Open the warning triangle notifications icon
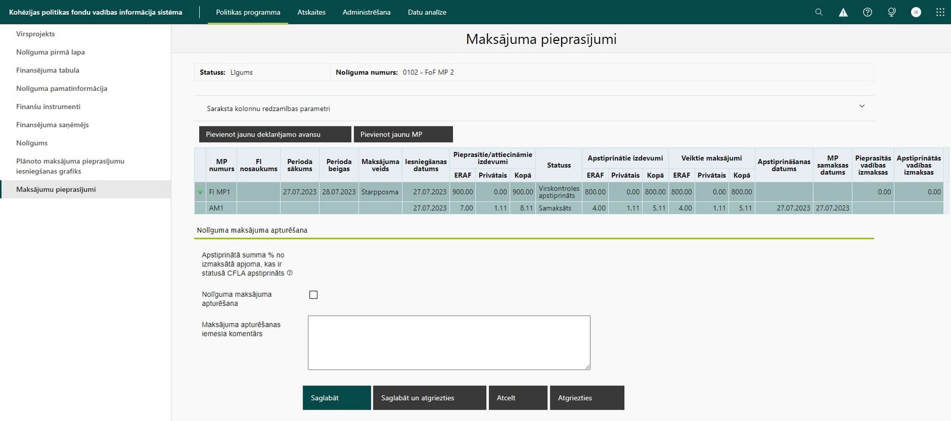The width and height of the screenshot is (951, 421). [x=843, y=12]
